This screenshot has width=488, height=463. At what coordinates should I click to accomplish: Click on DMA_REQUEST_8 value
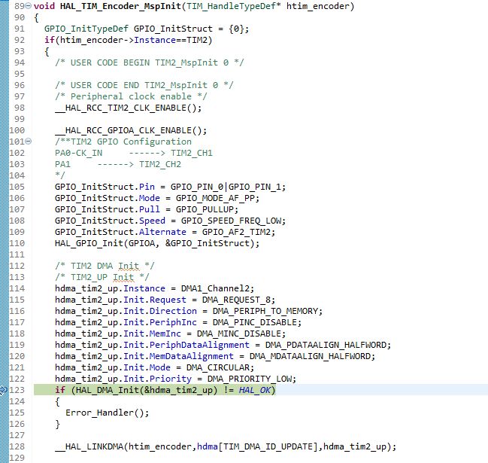point(236,300)
